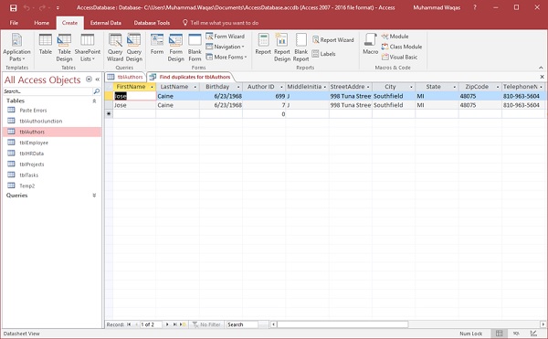Open Visual Basic editor
The height and width of the screenshot is (339, 548).
tap(399, 57)
